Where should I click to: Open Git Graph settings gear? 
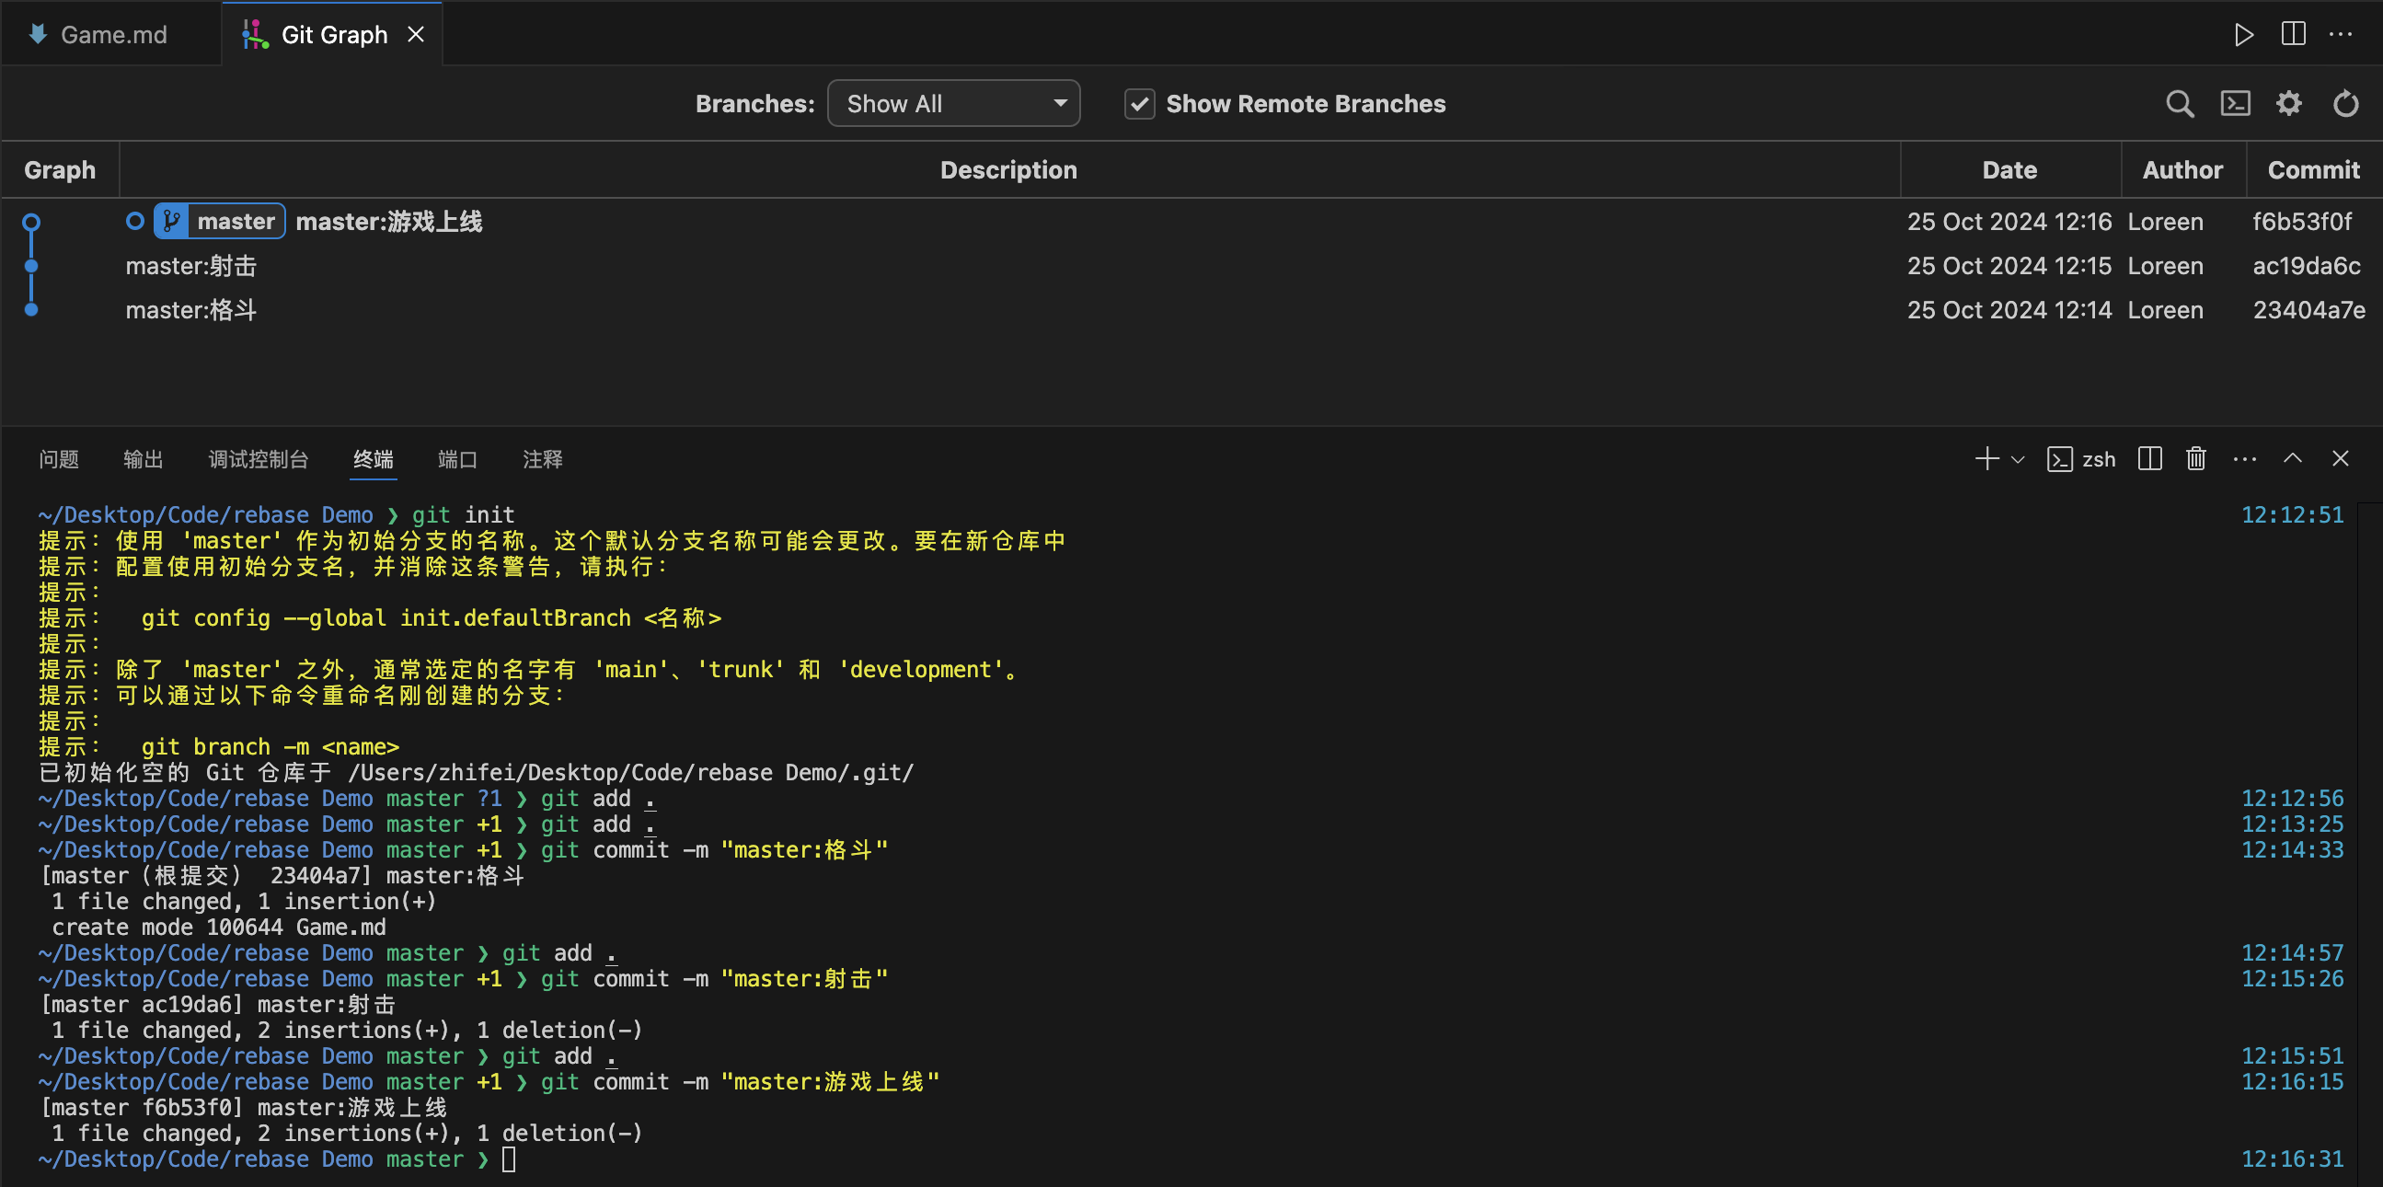tap(2289, 104)
